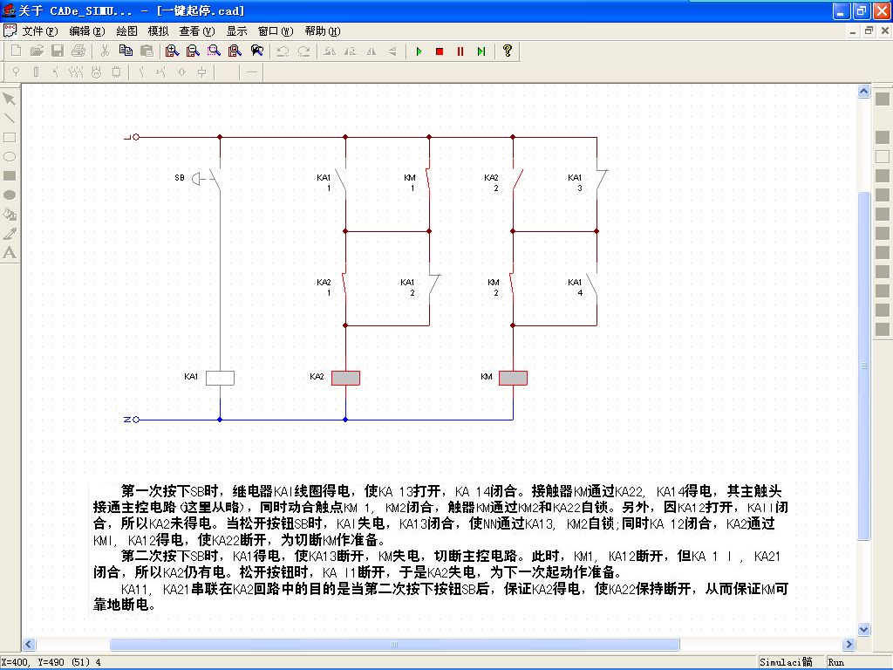Image resolution: width=893 pixels, height=670 pixels.
Task: Print the schematic using the printer icon
Action: (x=78, y=51)
